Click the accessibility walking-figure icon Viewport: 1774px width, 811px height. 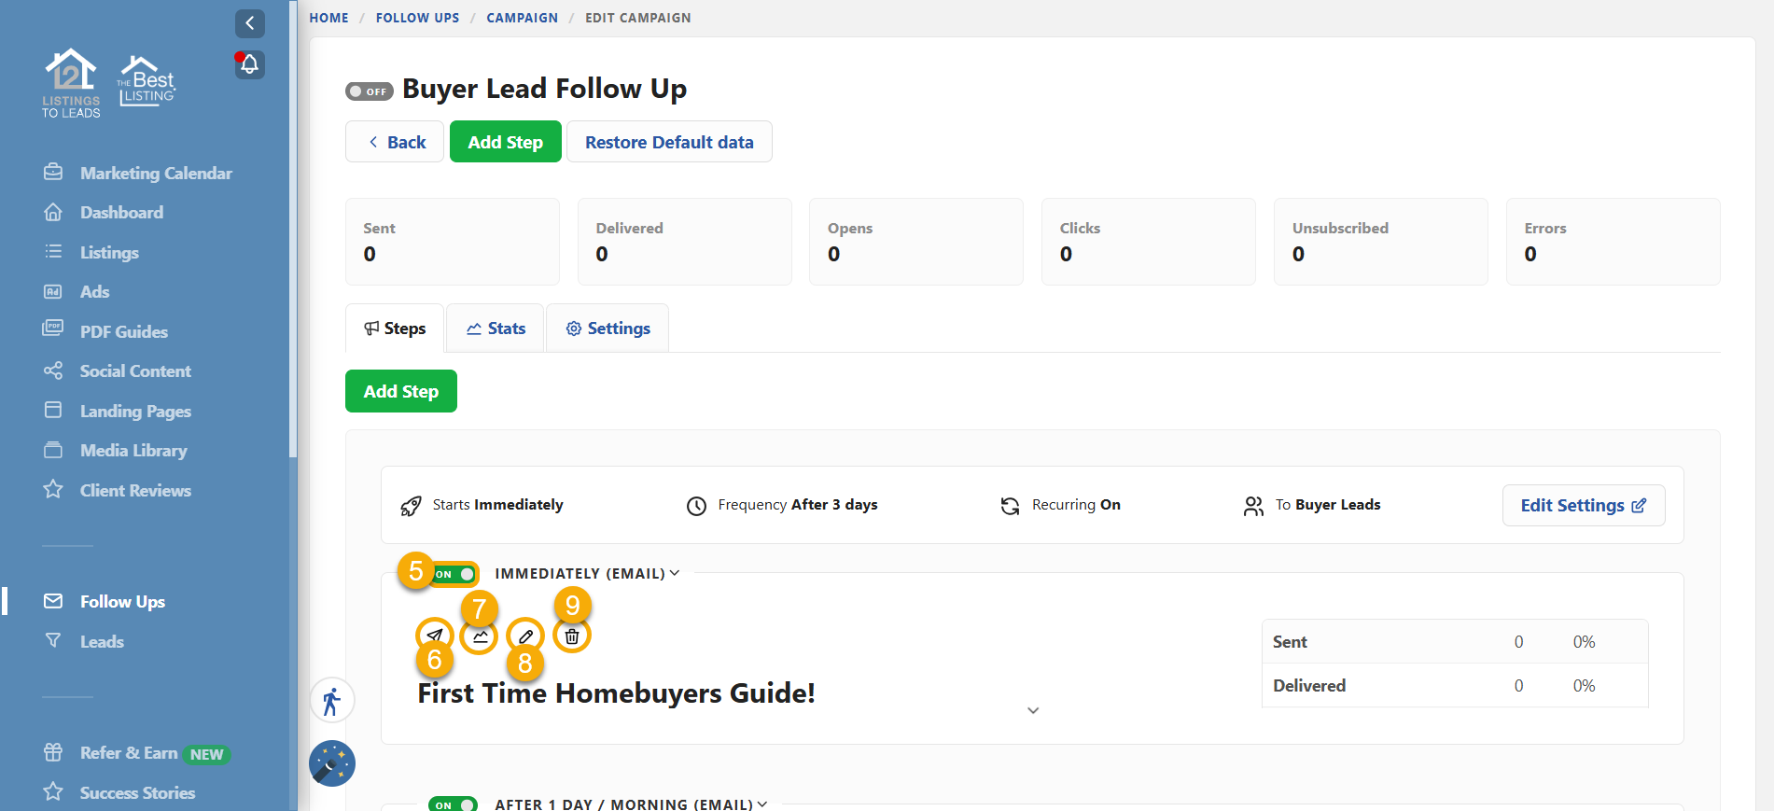coord(331,701)
